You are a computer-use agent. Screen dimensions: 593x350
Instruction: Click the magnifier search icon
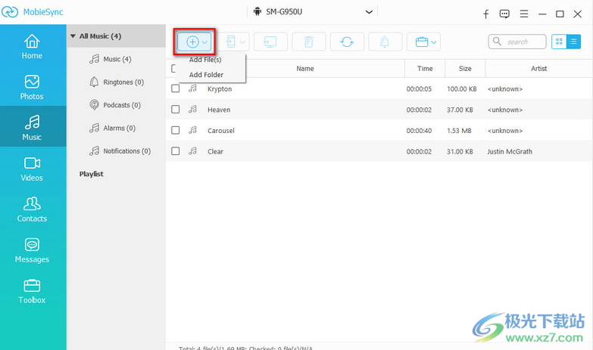497,41
